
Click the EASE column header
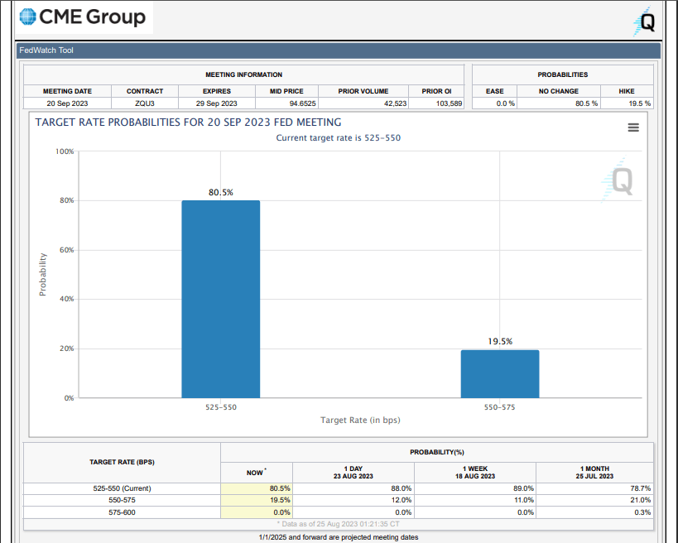495,91
